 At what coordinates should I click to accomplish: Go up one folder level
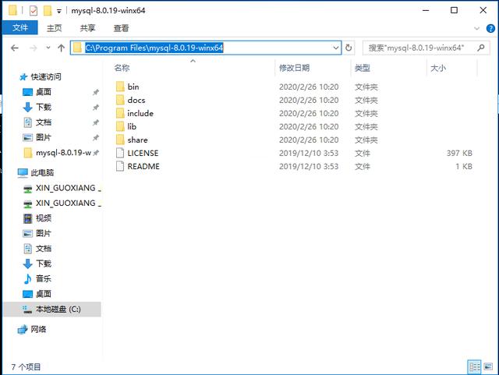click(x=61, y=48)
